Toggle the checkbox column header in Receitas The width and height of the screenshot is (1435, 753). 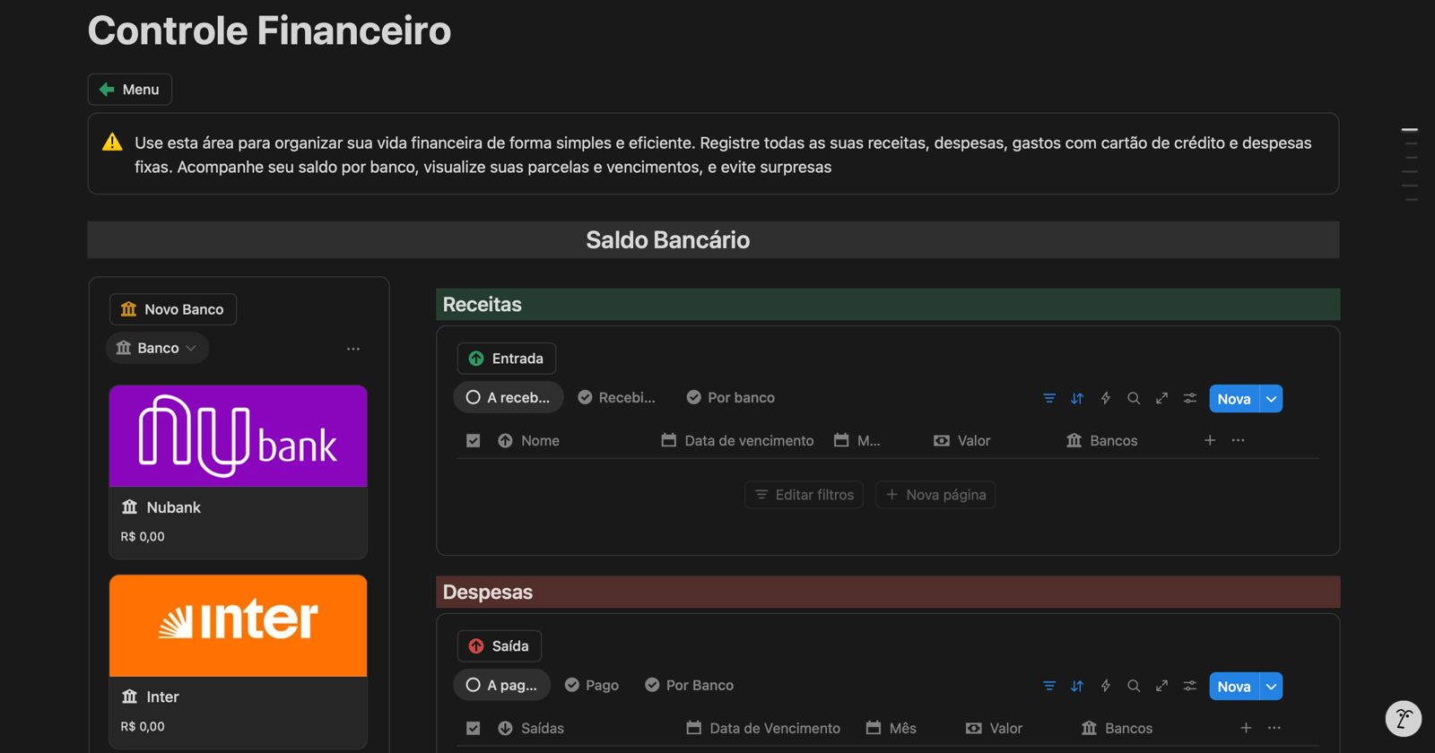474,441
